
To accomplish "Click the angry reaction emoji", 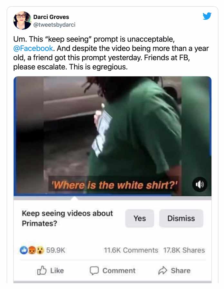I will pos(32,250).
